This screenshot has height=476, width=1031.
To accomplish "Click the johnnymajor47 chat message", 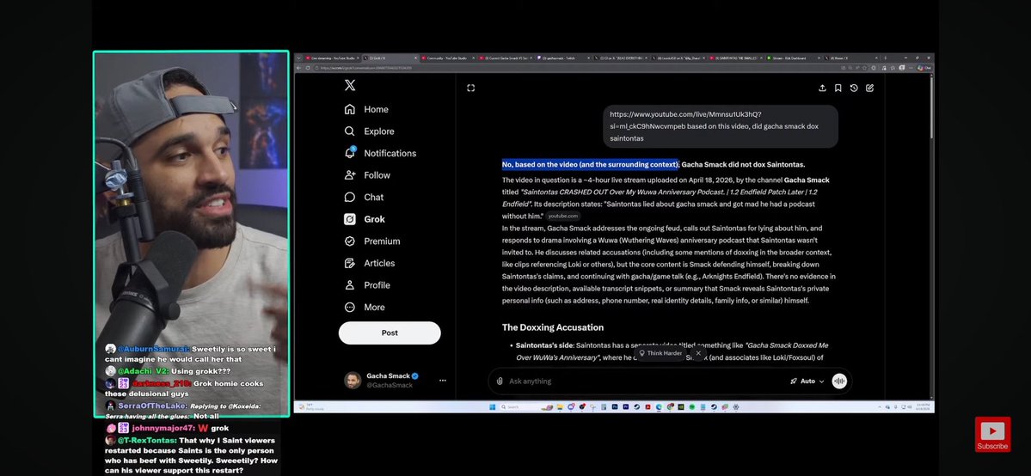I will tap(168, 428).
